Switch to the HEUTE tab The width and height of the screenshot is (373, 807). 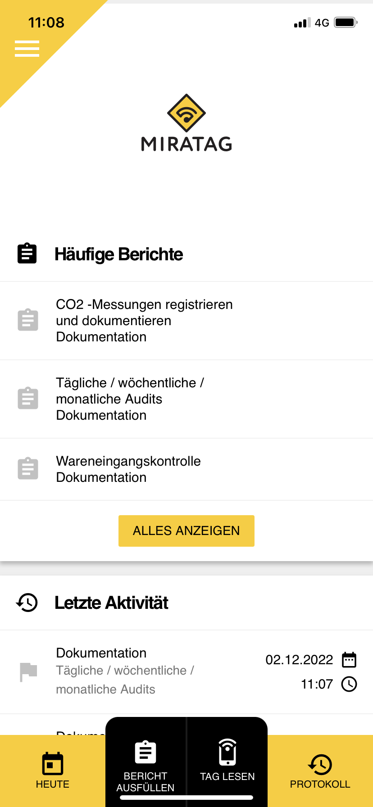(x=53, y=771)
